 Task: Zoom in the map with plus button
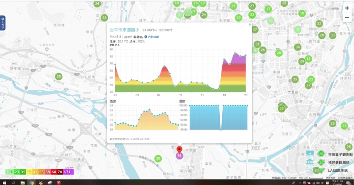click(x=347, y=8)
